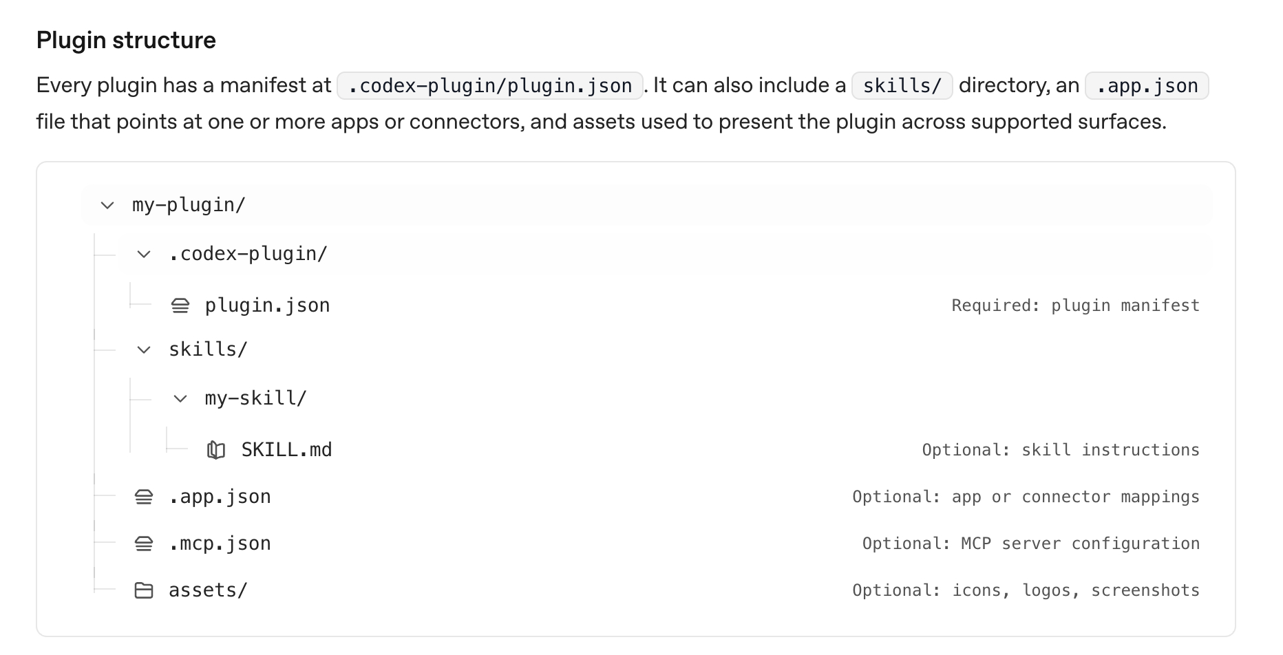Click the SKILL.md book icon
Screen dimensions: 1283x655
[x=216, y=450]
